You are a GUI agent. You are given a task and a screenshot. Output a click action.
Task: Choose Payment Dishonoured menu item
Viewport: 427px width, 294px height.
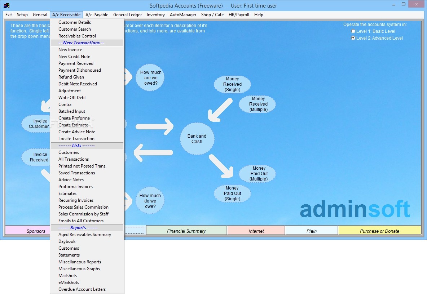tap(87, 70)
